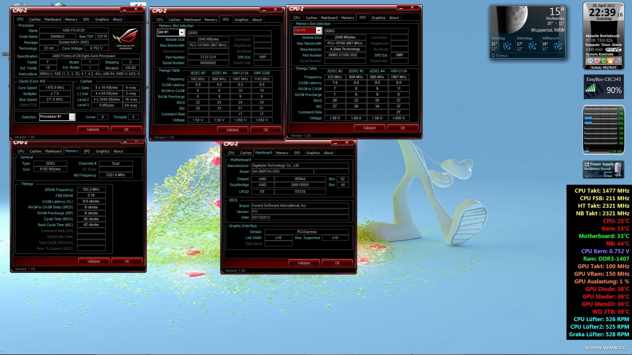Click the FSB:DRAM ratio value 3:10

coord(91,195)
